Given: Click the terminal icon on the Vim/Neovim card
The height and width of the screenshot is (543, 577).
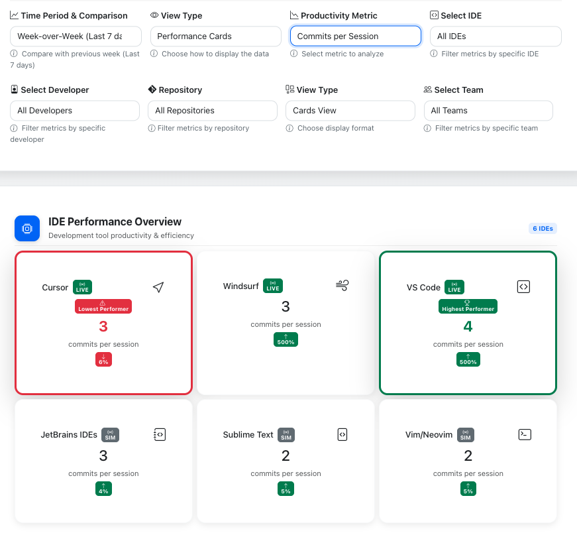Looking at the screenshot, I should pos(524,434).
